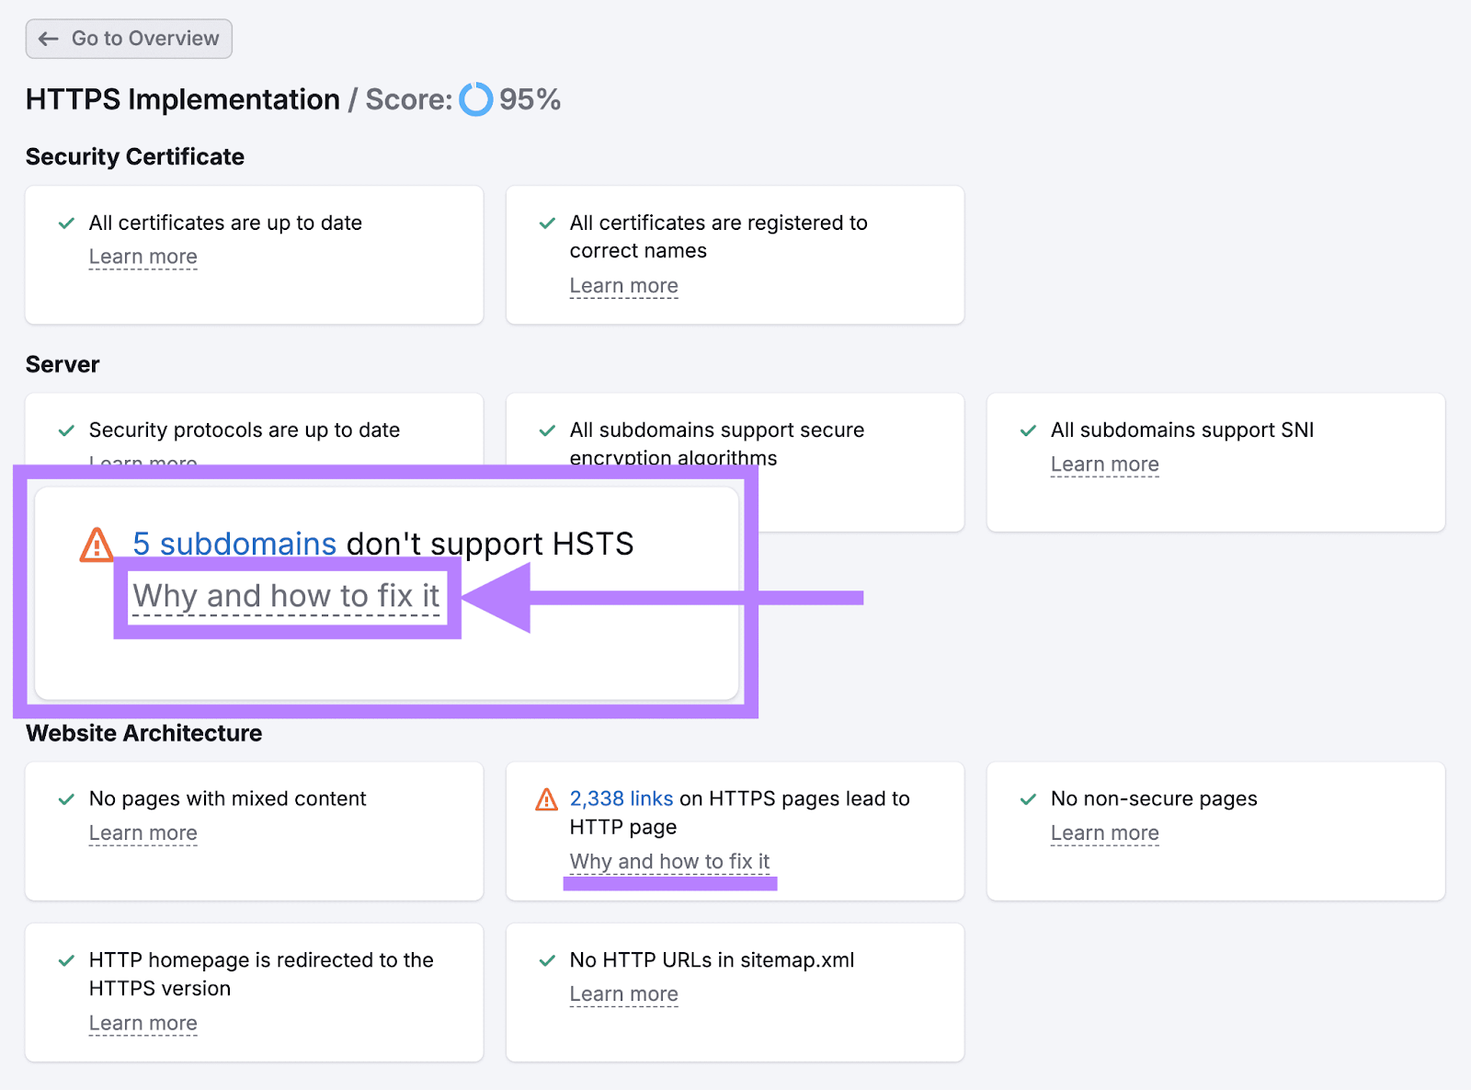Click text No HTTP URLs in sitemap.xml
The height and width of the screenshot is (1090, 1471).
click(713, 960)
